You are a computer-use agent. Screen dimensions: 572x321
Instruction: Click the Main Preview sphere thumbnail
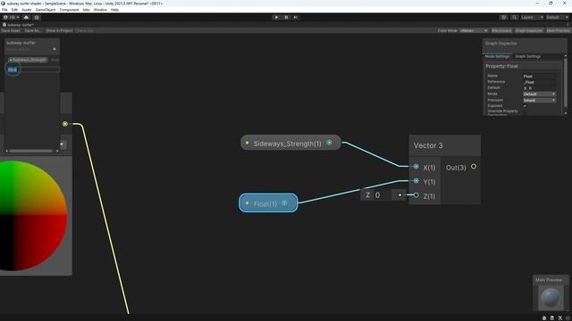tap(551, 298)
